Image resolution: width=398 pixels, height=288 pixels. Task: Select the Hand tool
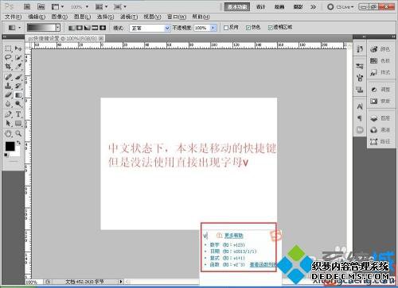coord(8,133)
